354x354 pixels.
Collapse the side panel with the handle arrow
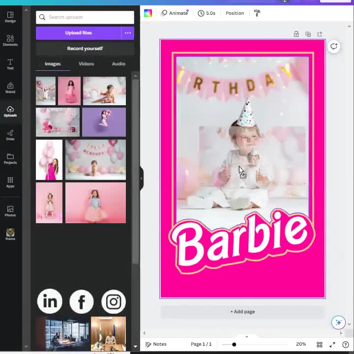142,178
